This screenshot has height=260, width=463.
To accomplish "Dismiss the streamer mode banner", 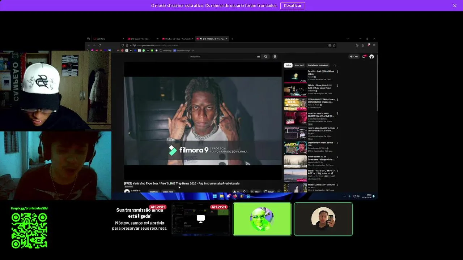I will pos(455,5).
